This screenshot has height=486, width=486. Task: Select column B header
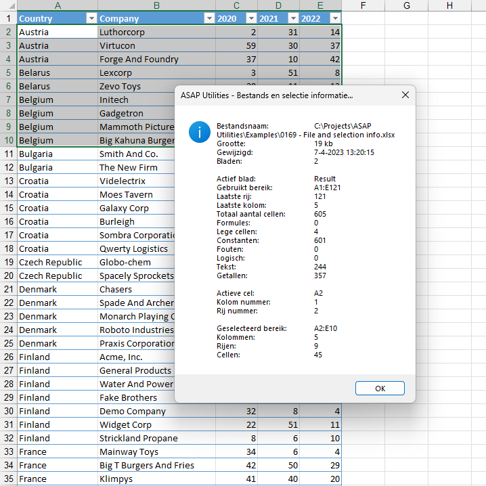[156, 5]
